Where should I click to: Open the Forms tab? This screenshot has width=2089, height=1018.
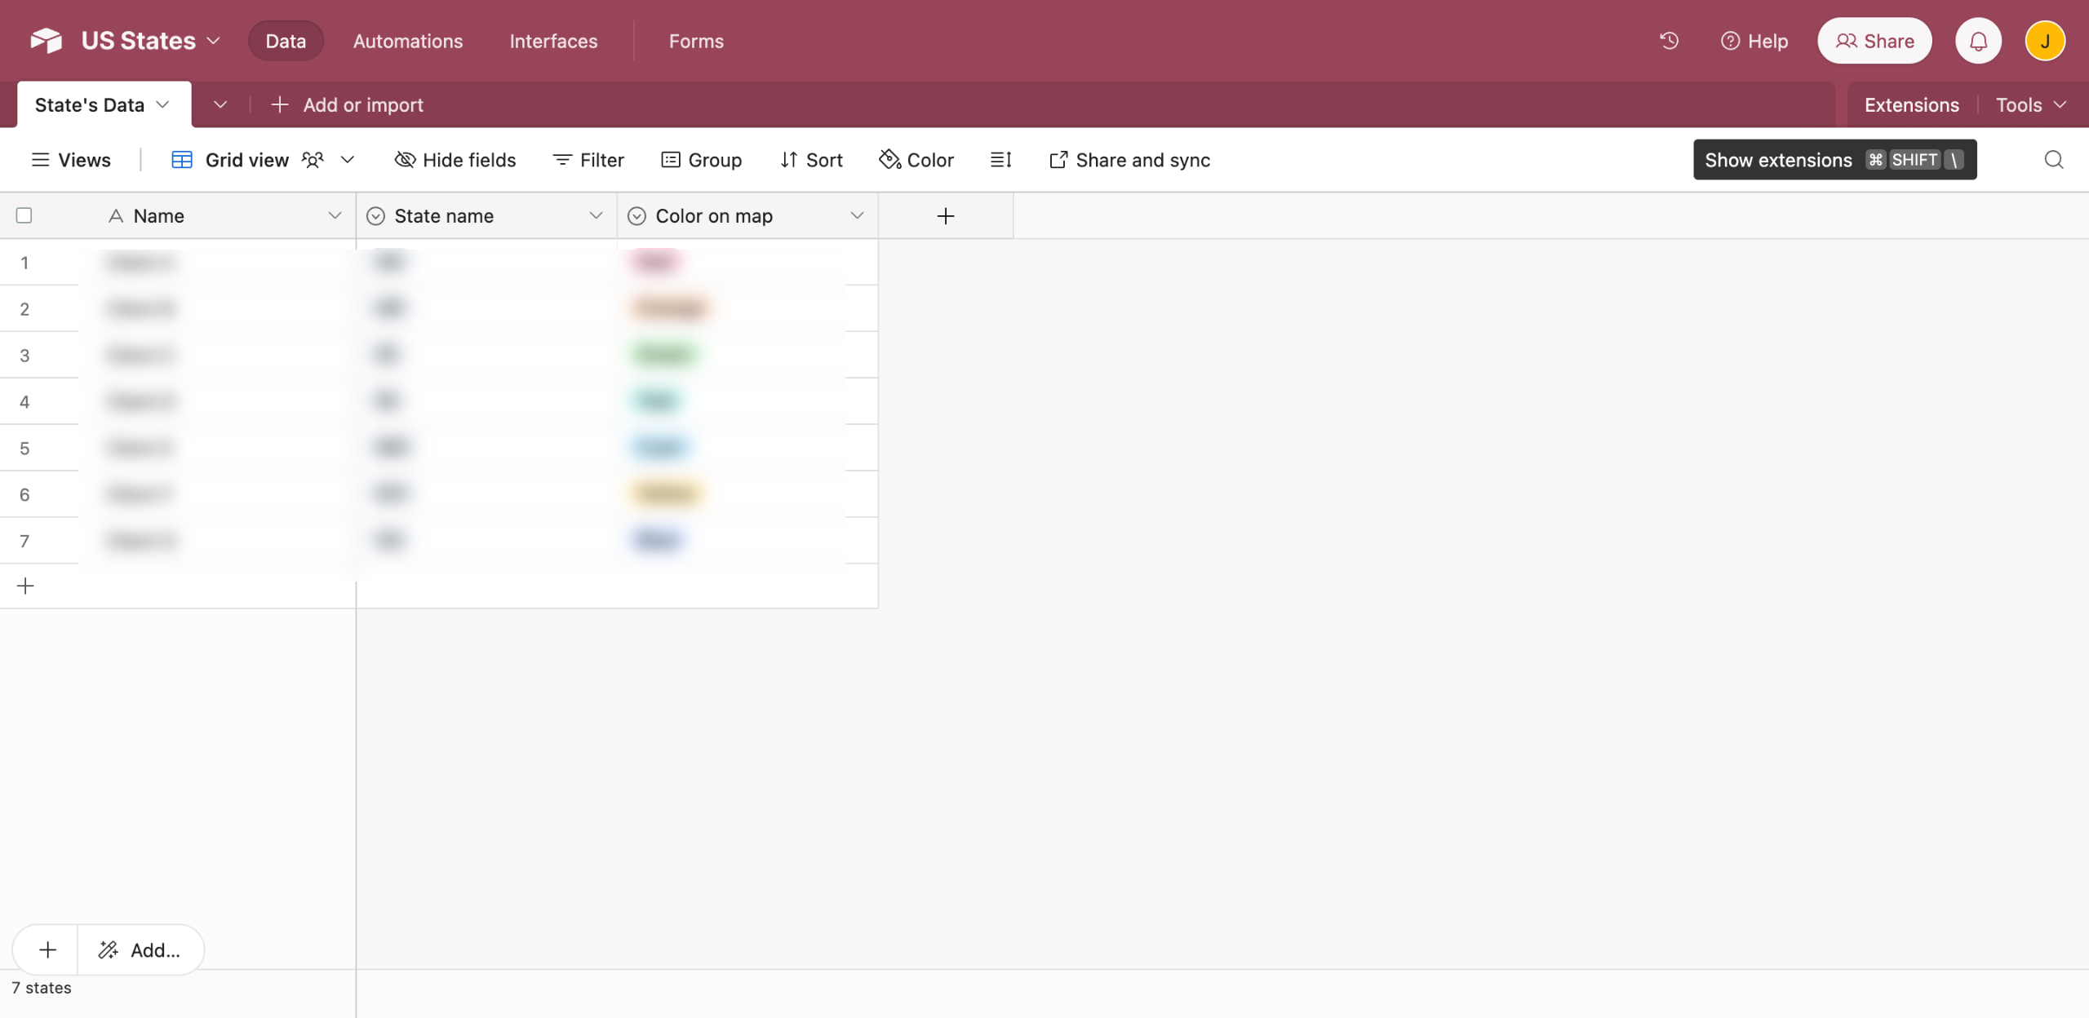(696, 41)
